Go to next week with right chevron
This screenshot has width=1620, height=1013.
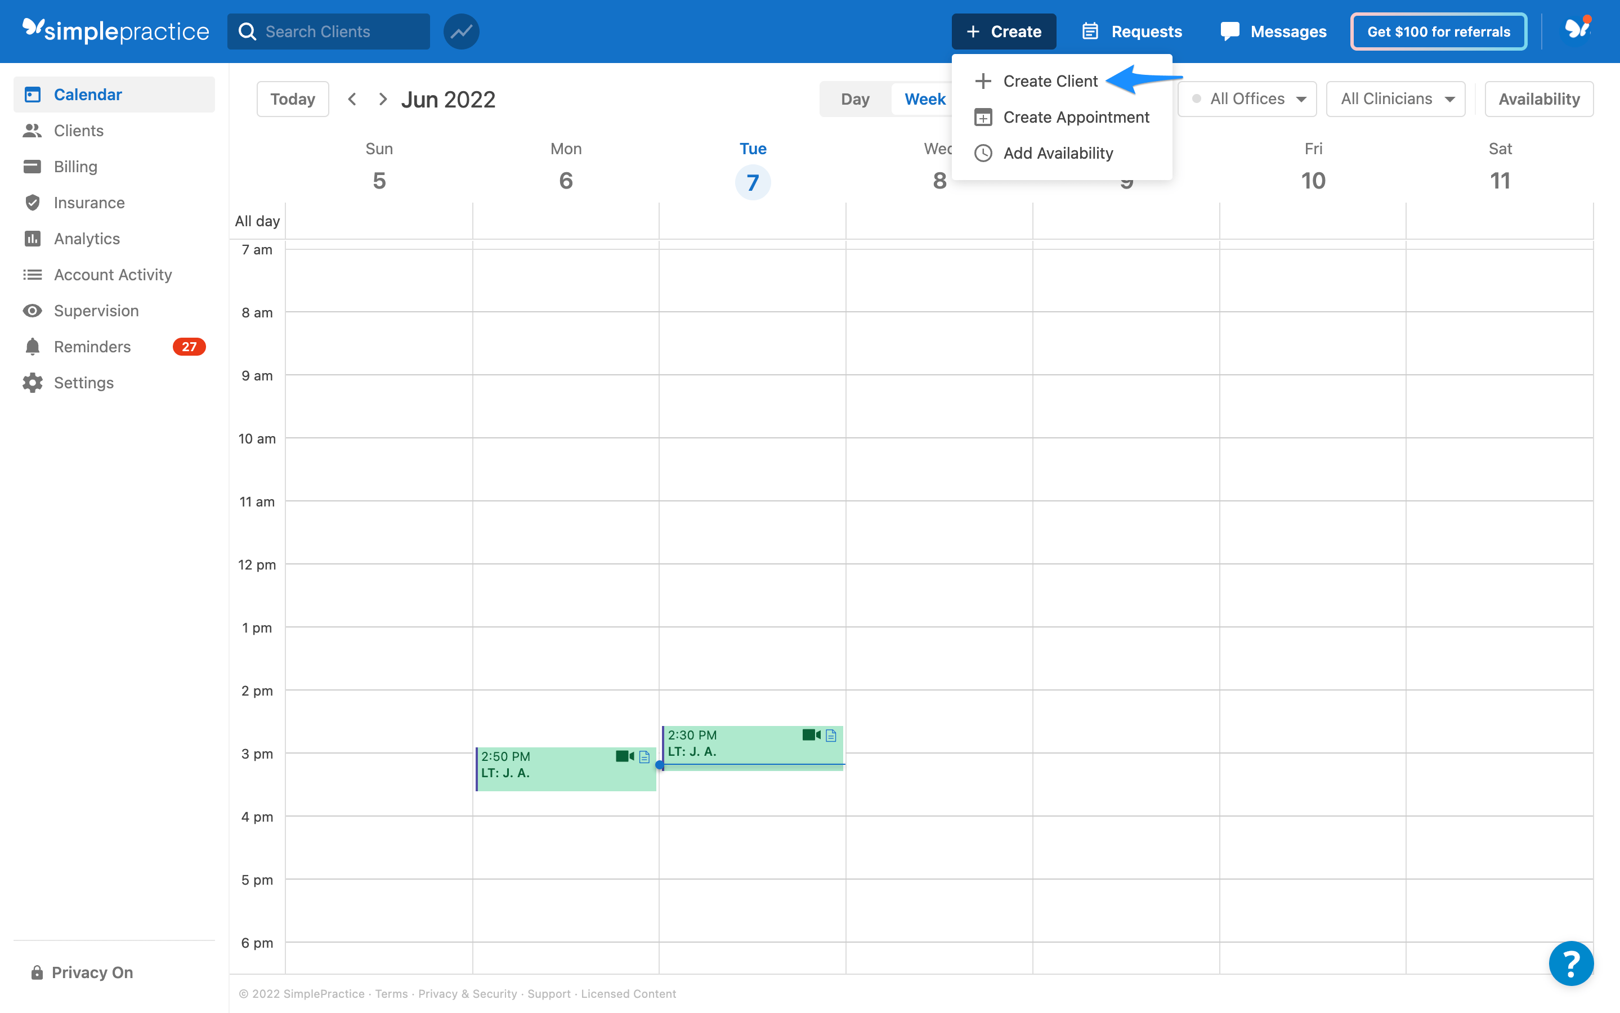pyautogui.click(x=383, y=99)
